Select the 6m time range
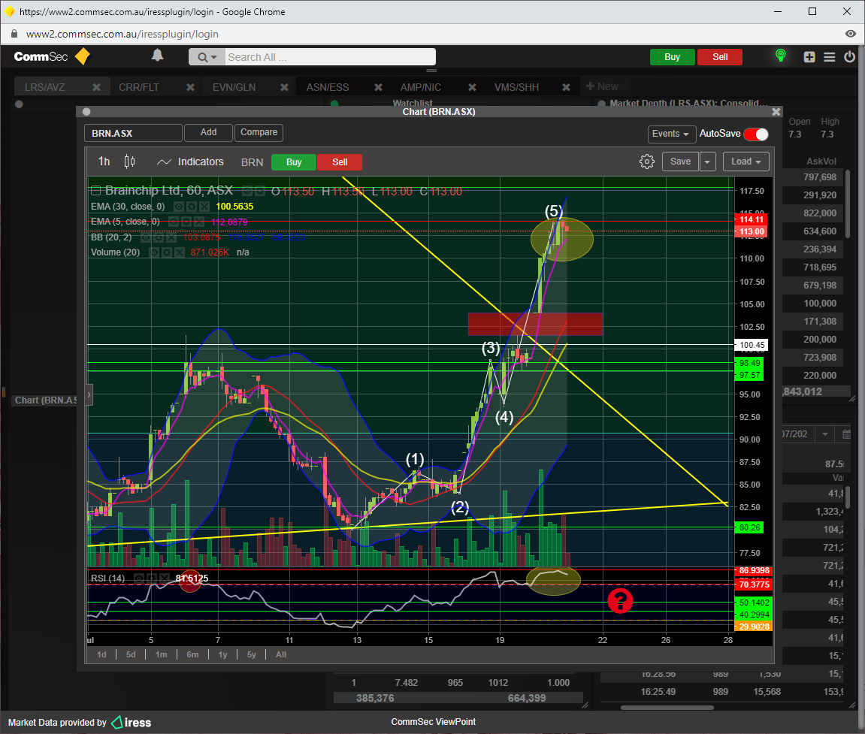Viewport: 865px width, 734px height. pos(192,654)
